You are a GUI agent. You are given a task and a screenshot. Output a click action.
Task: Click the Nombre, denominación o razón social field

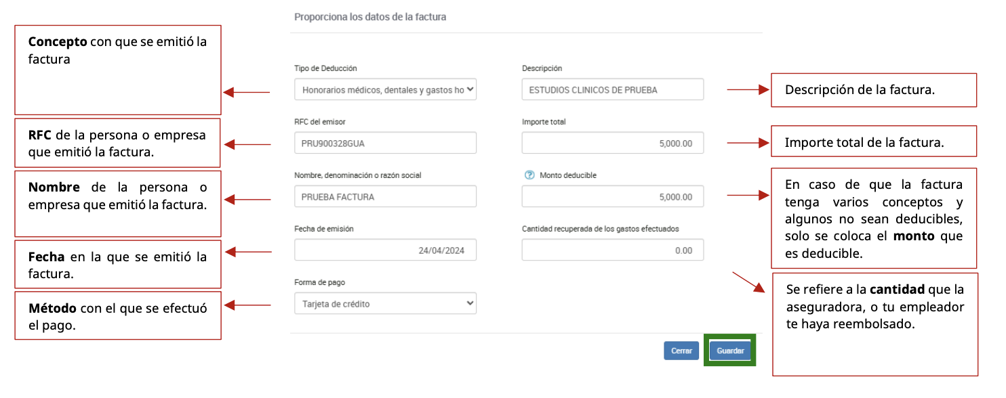click(385, 196)
